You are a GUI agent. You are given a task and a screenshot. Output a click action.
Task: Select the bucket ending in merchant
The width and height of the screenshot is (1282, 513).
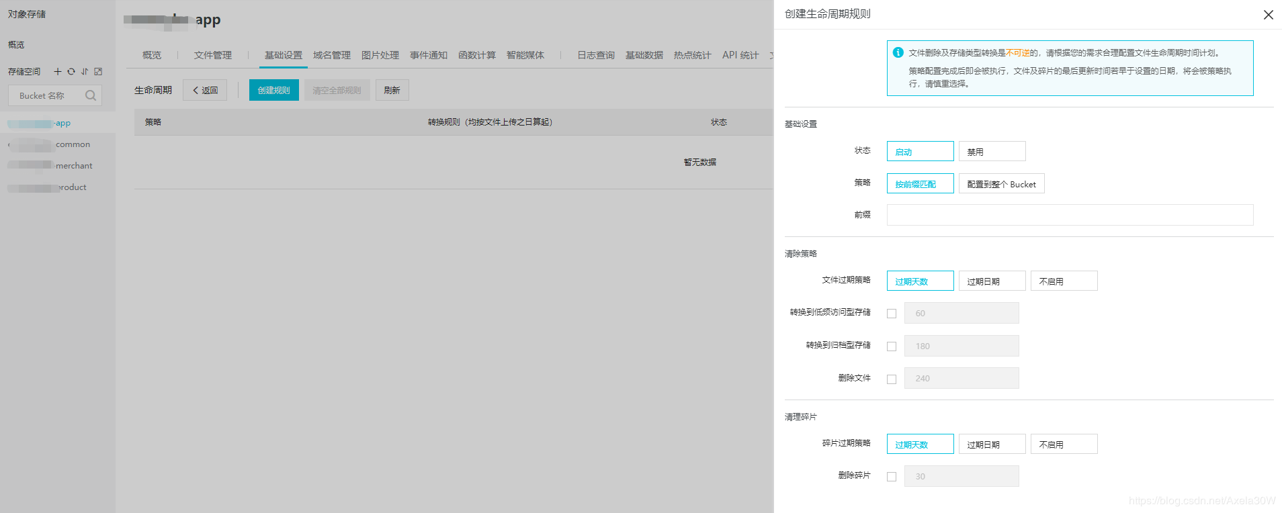tap(58, 166)
